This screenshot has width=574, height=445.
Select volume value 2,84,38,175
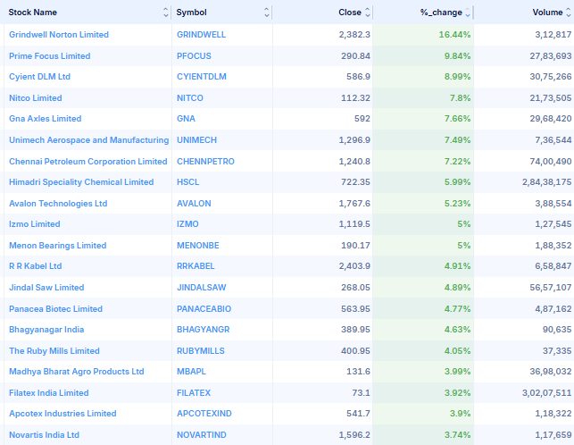547,181
